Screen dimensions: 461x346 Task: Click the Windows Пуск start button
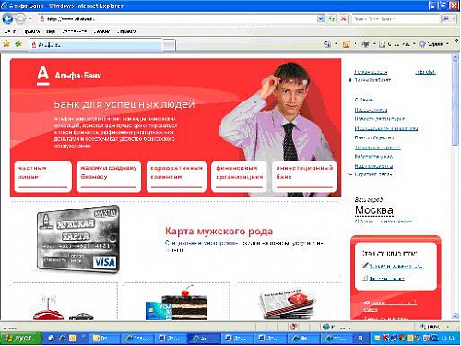[x=21, y=338]
